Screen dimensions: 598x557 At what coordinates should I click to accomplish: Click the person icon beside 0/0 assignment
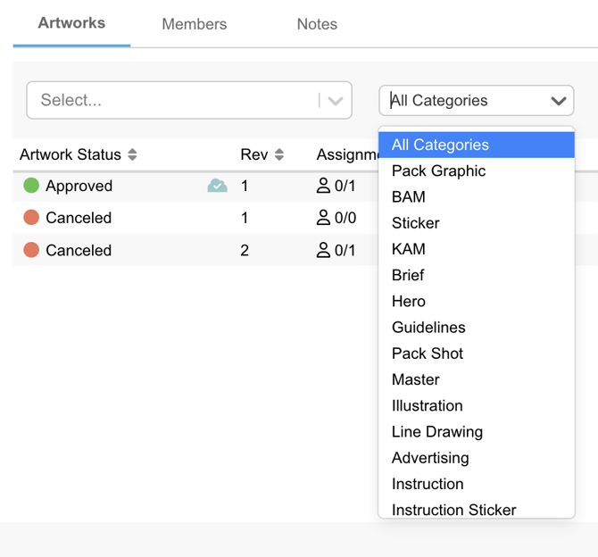pyautogui.click(x=324, y=218)
